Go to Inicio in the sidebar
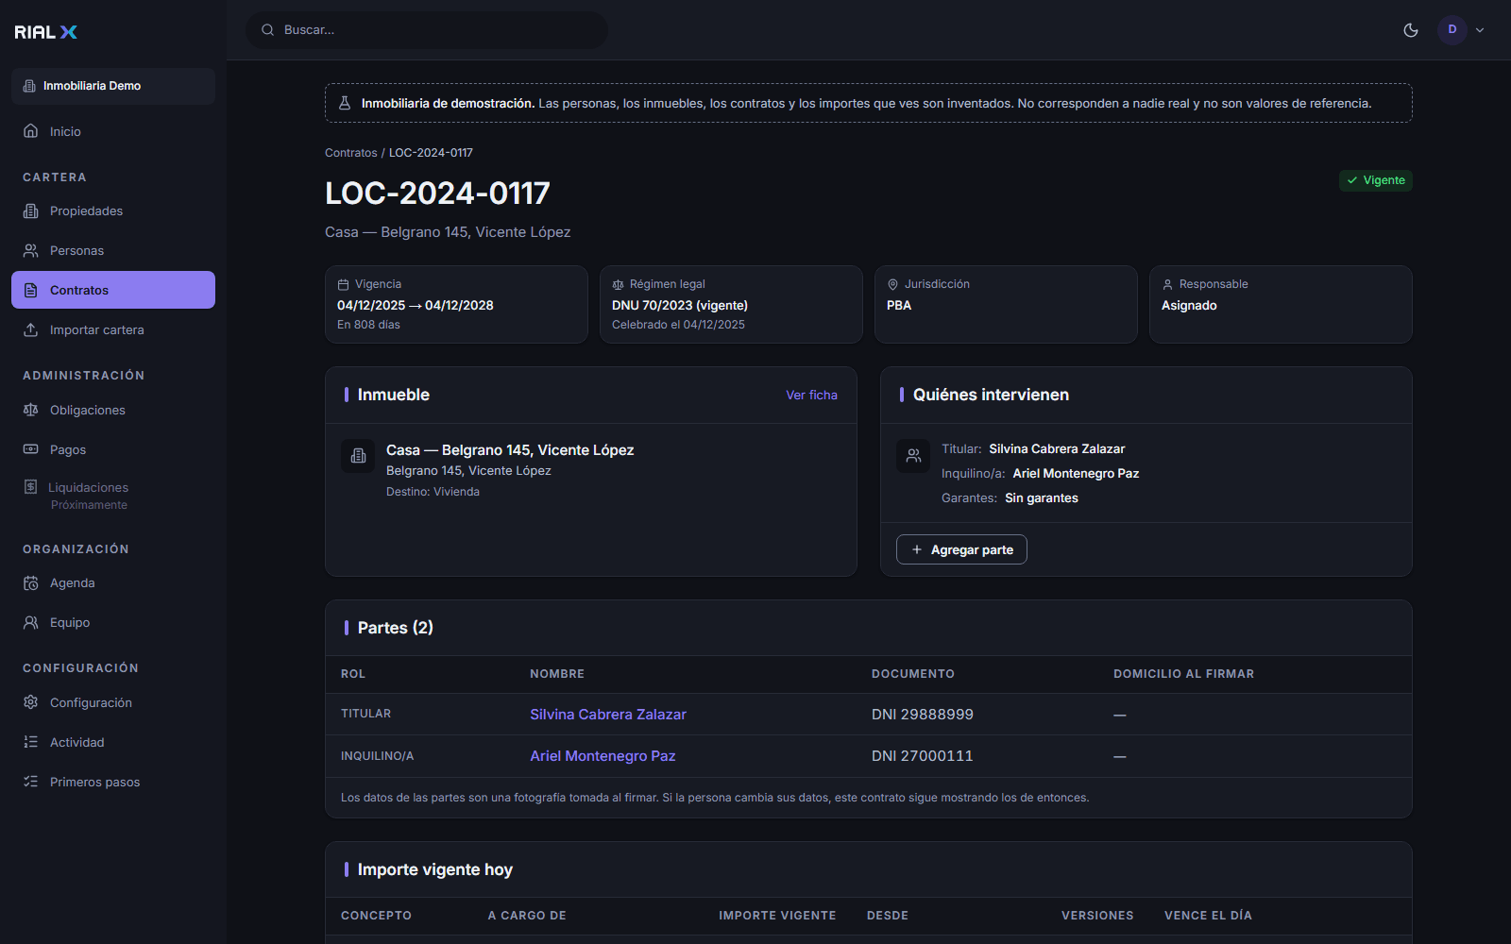The width and height of the screenshot is (1511, 944). tap(113, 131)
